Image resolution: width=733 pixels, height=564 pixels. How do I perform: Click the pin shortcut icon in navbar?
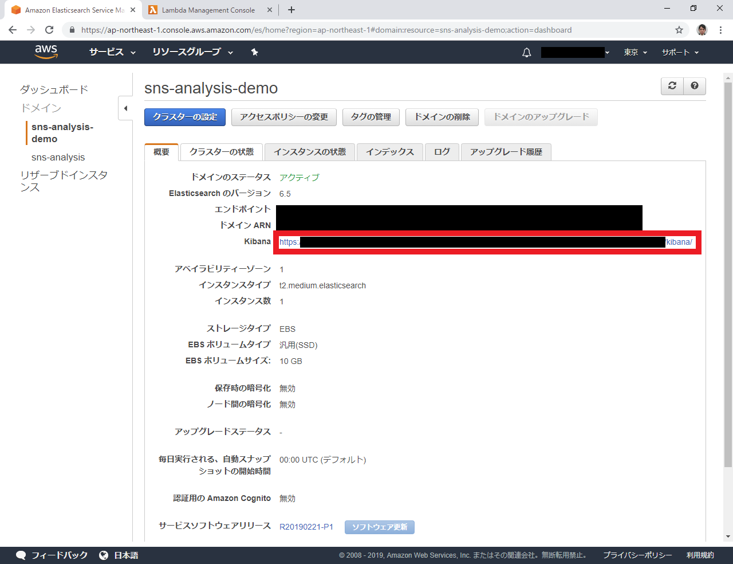click(x=254, y=52)
